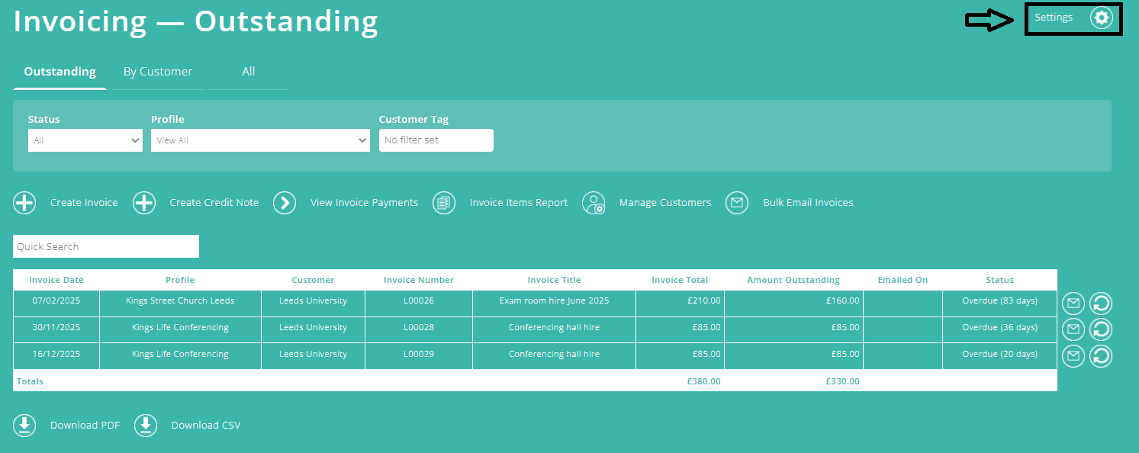Open View Invoice Payments
The image size is (1139, 453).
284,202
